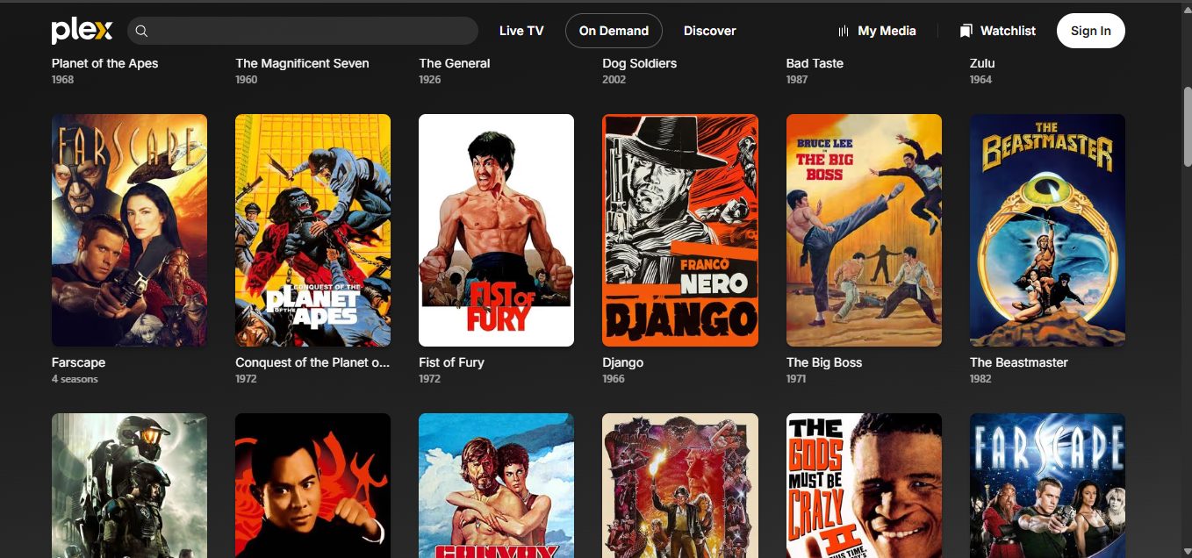Click year '1971' under The Big Boss
1192x558 pixels.
pos(797,379)
